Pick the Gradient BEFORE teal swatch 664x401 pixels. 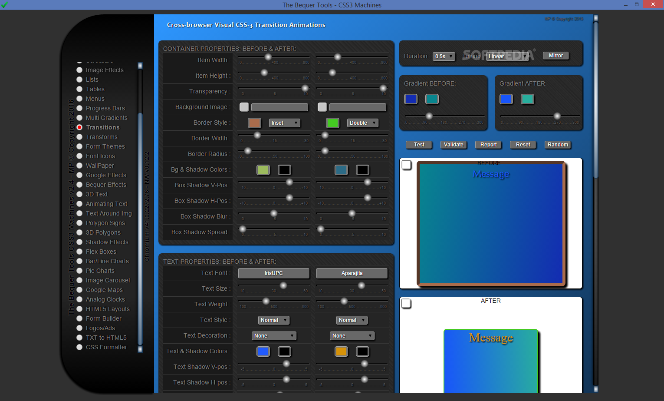(432, 99)
